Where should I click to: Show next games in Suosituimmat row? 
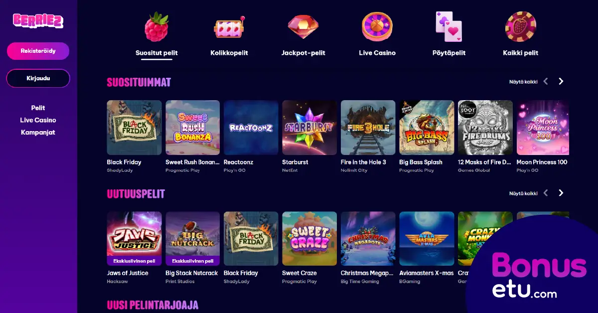coord(561,81)
